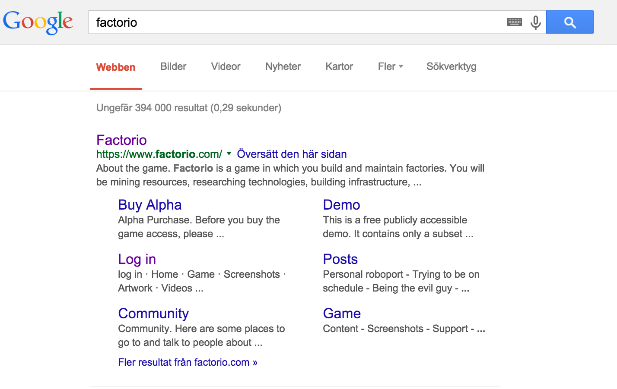Expand the green arrow next to factorio.com URL
This screenshot has height=389, width=617.
229,154
